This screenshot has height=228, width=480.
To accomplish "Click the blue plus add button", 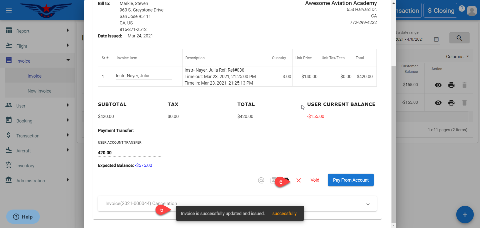I will tap(465, 215).
